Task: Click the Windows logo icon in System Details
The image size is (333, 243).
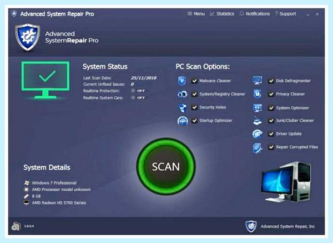Action: tap(27, 183)
